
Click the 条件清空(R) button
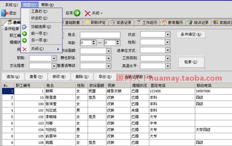(191, 35)
